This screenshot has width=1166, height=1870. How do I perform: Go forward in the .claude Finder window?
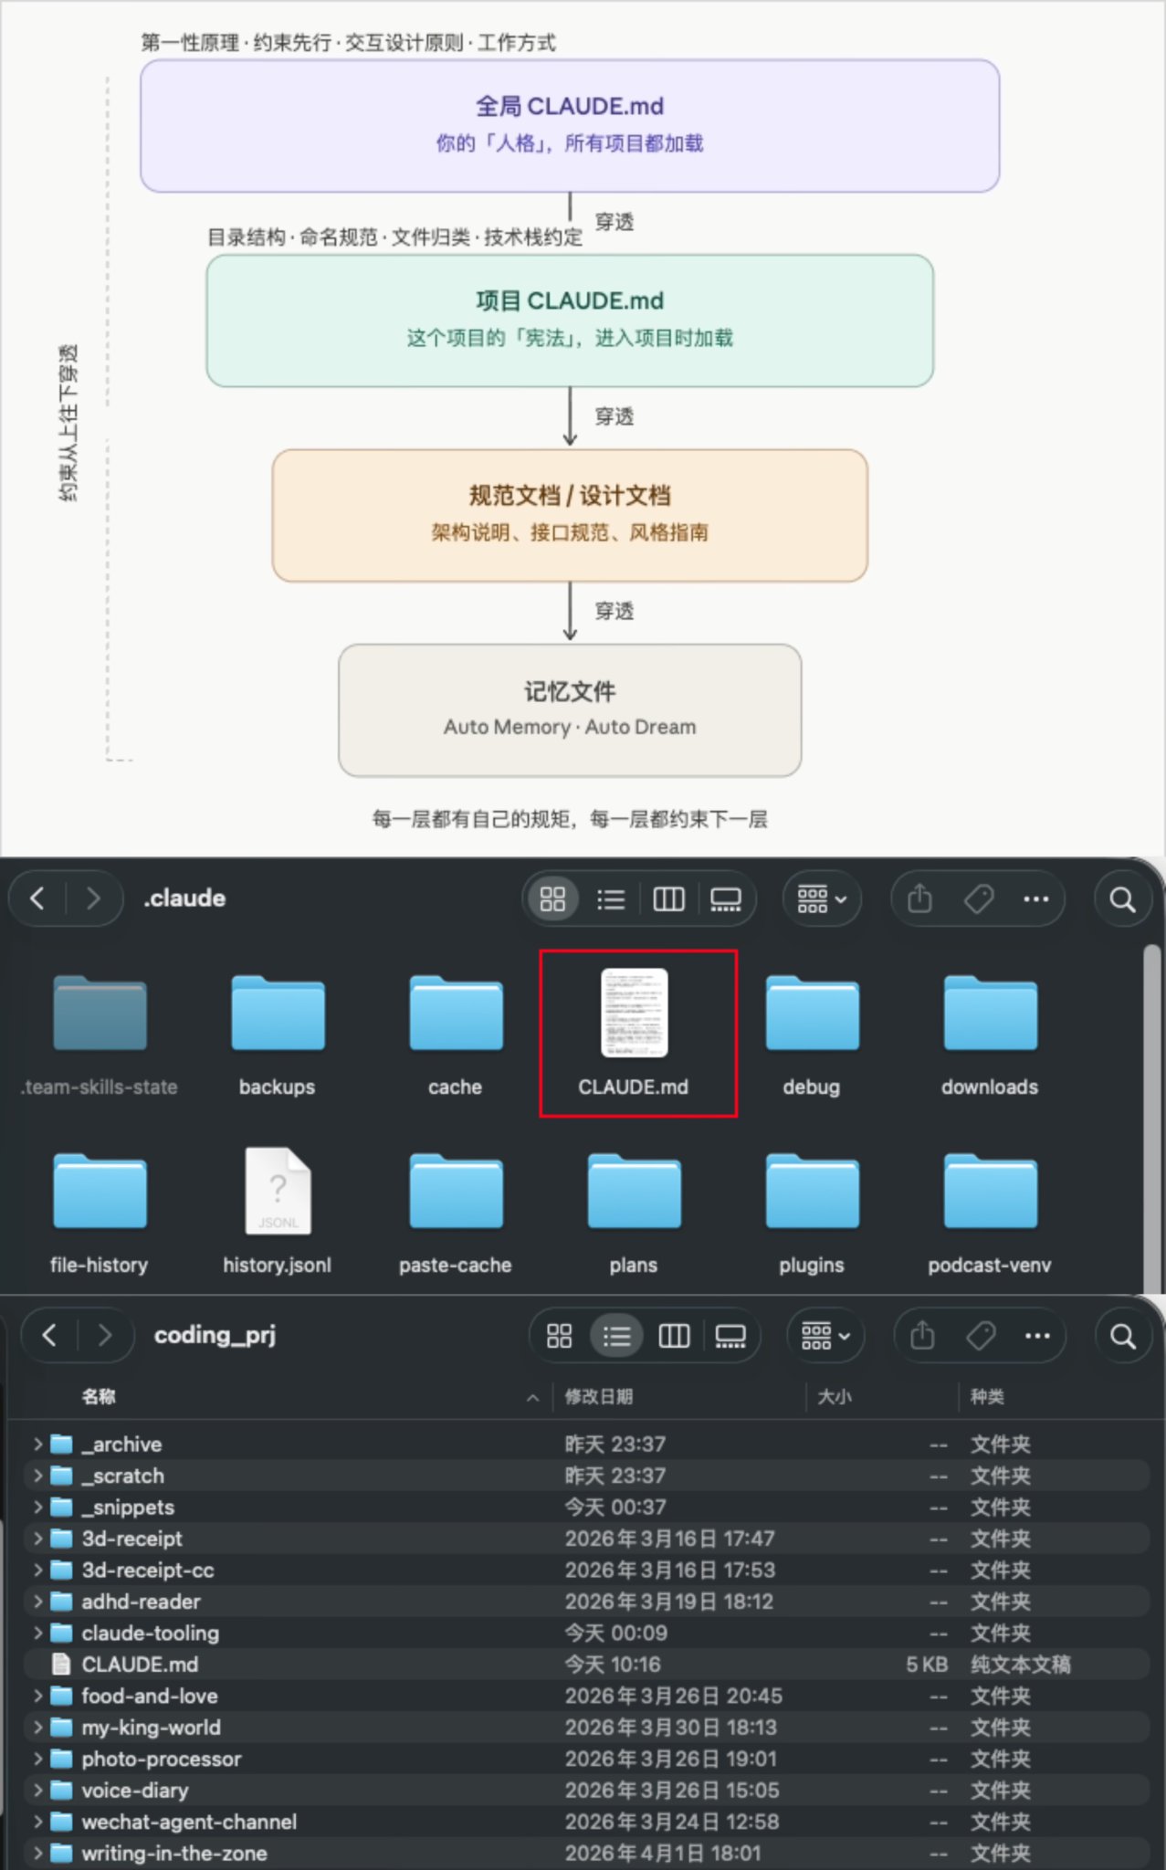[x=93, y=898]
